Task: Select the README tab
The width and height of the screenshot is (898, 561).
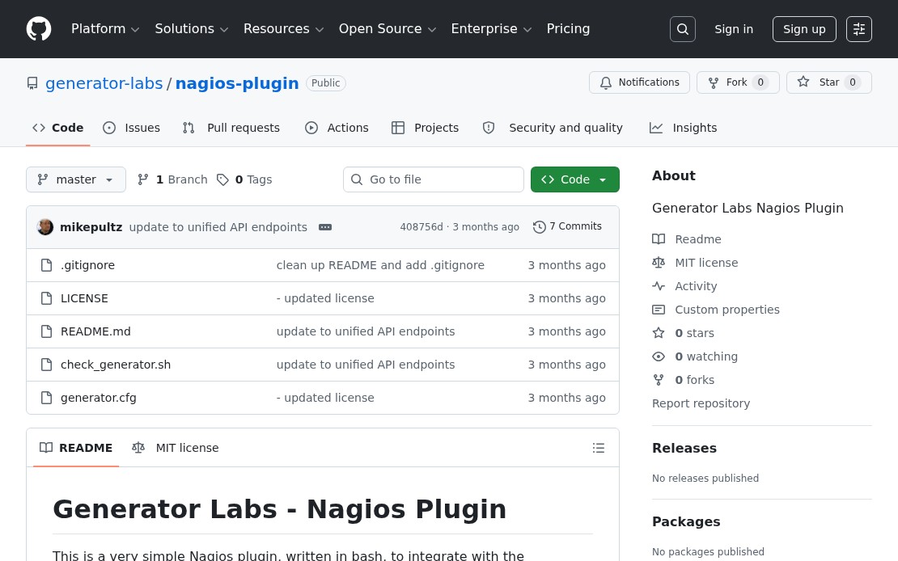Action: [75, 448]
